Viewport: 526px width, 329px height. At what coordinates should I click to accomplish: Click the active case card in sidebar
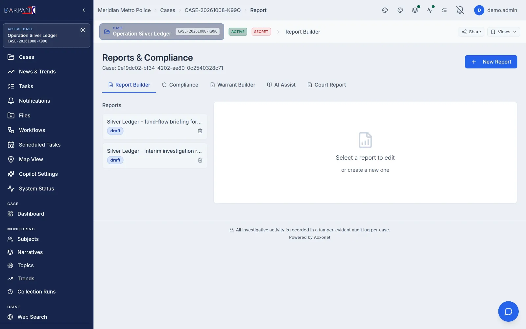pos(46,36)
